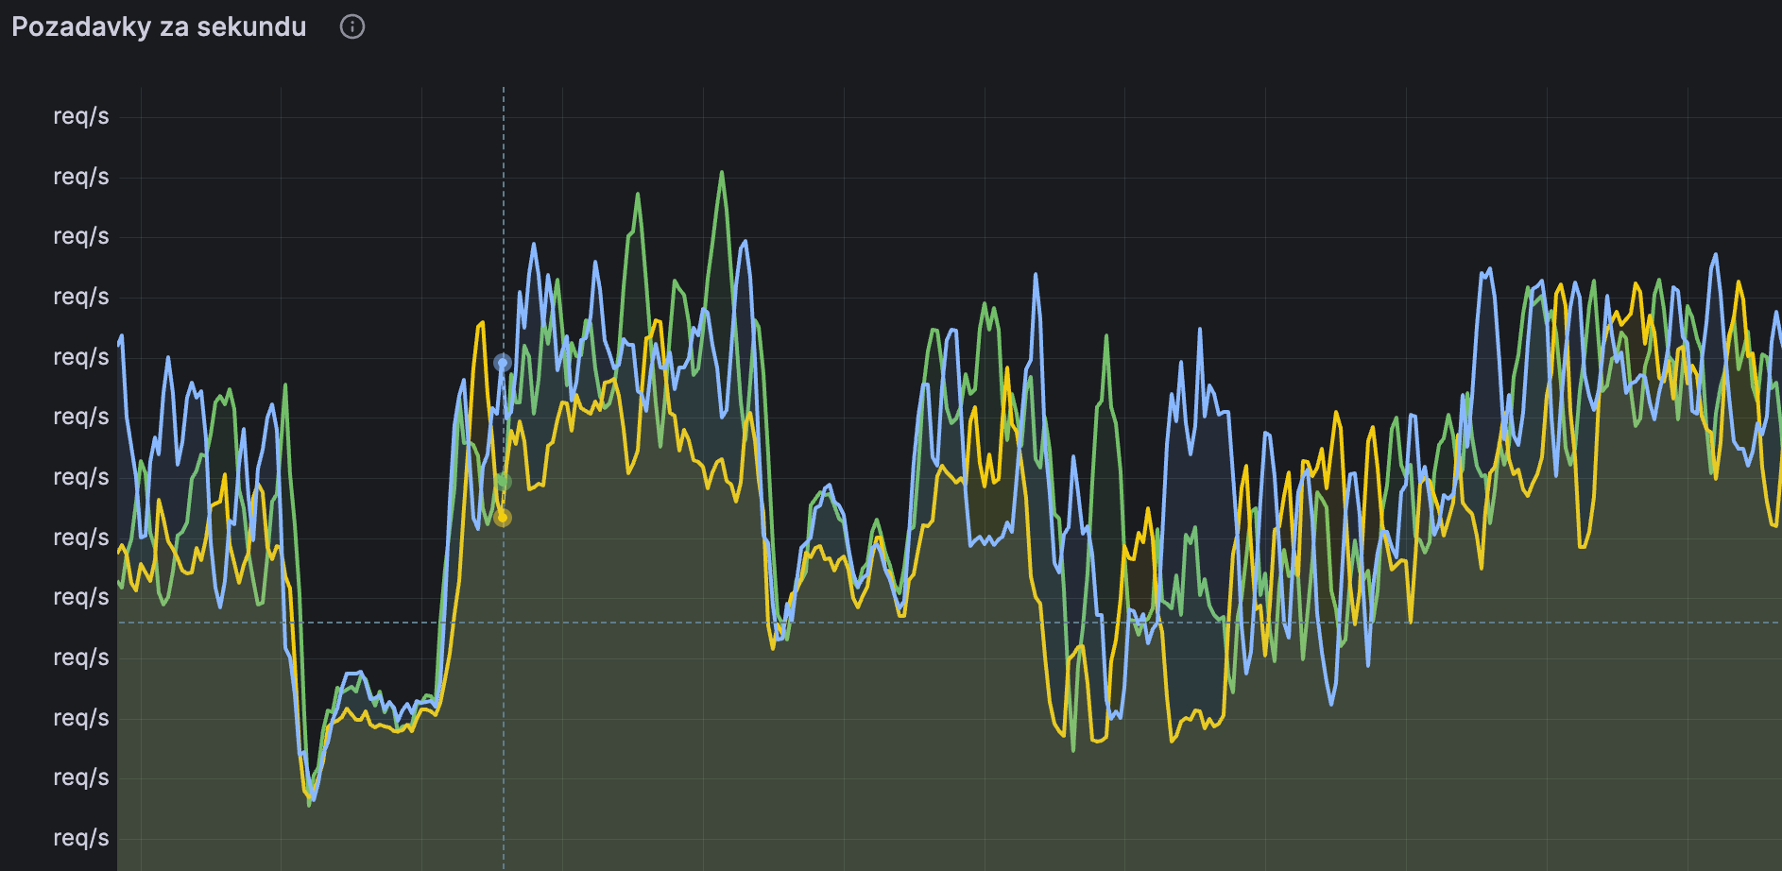1782x871 pixels.
Task: Click the yellow hover point on the crosshair
Action: [x=504, y=518]
